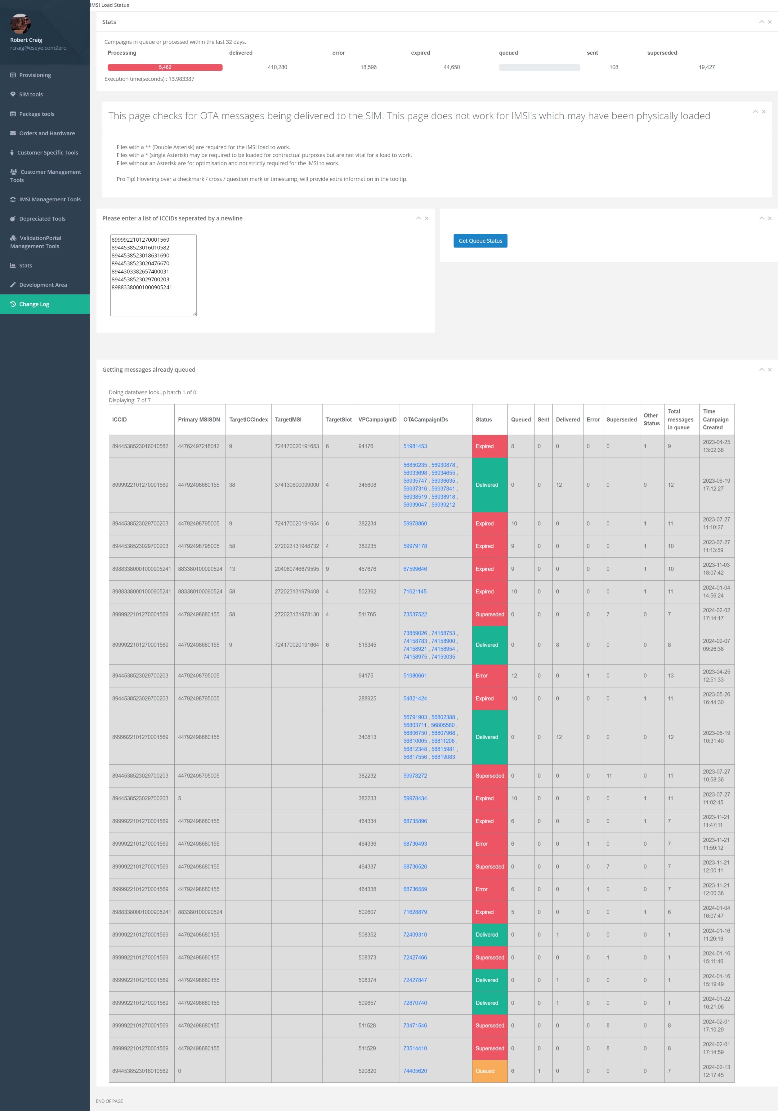Image resolution: width=778 pixels, height=1111 pixels.
Task: Click the Customer Management Tools users icon
Action: click(x=14, y=172)
